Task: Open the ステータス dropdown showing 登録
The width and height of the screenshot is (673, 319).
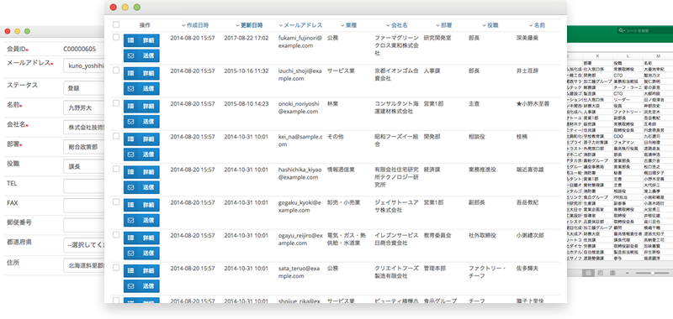Action: pos(84,89)
